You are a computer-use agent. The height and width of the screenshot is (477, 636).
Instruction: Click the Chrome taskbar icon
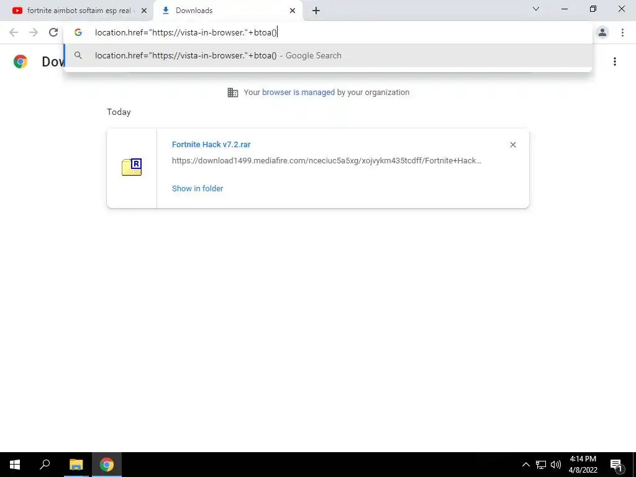click(107, 465)
